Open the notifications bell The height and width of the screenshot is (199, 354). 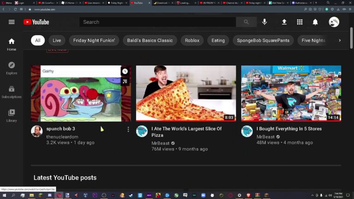pos(315,22)
